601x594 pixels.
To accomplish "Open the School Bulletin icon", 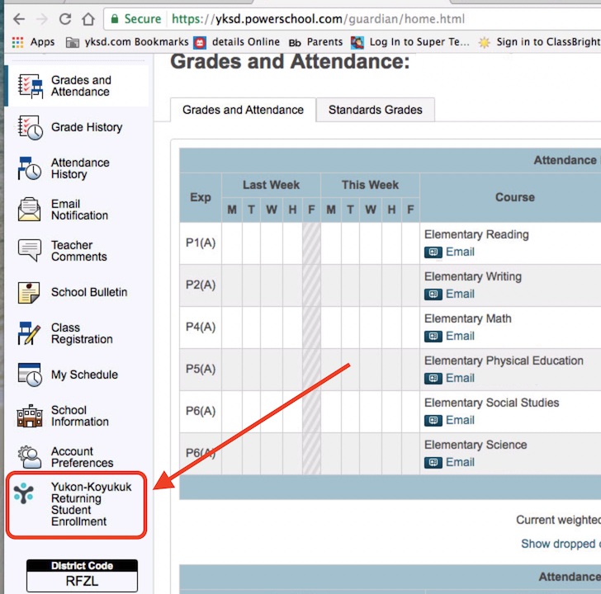I will [x=30, y=292].
